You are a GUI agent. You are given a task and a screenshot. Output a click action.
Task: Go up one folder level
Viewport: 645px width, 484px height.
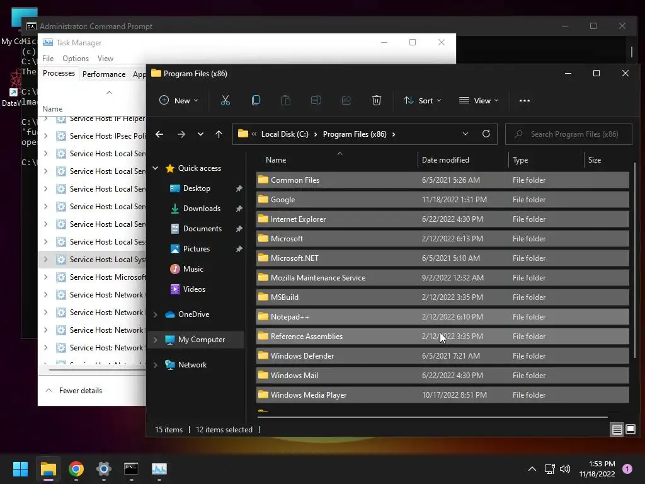(x=219, y=134)
